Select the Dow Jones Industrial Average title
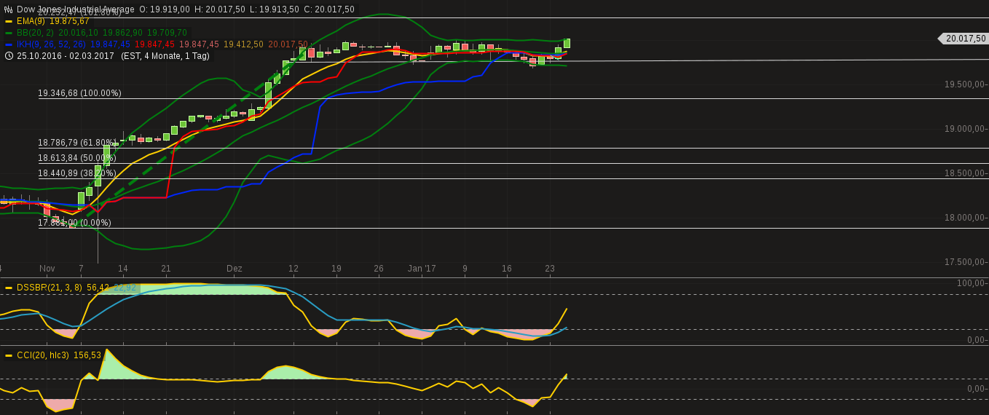The image size is (989, 415). 76,9
